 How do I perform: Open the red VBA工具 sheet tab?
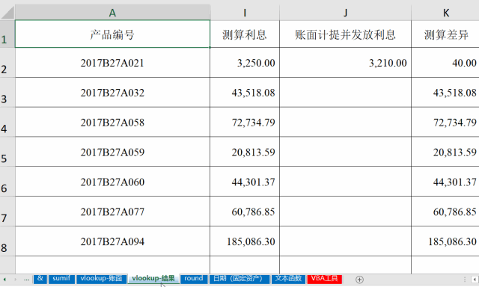tap(324, 279)
